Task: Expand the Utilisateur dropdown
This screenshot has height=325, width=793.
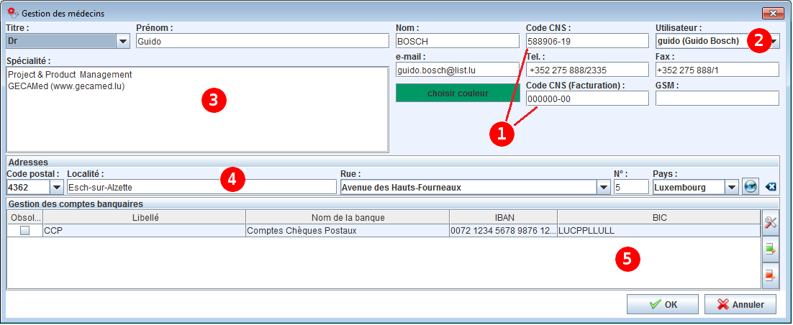Action: (x=774, y=41)
